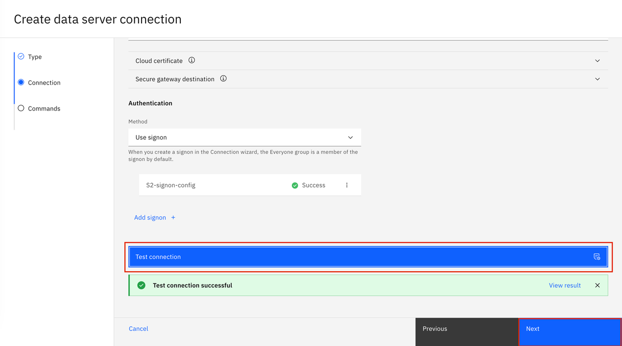Click the Next button
Screen dimensions: 622x346
point(570,328)
